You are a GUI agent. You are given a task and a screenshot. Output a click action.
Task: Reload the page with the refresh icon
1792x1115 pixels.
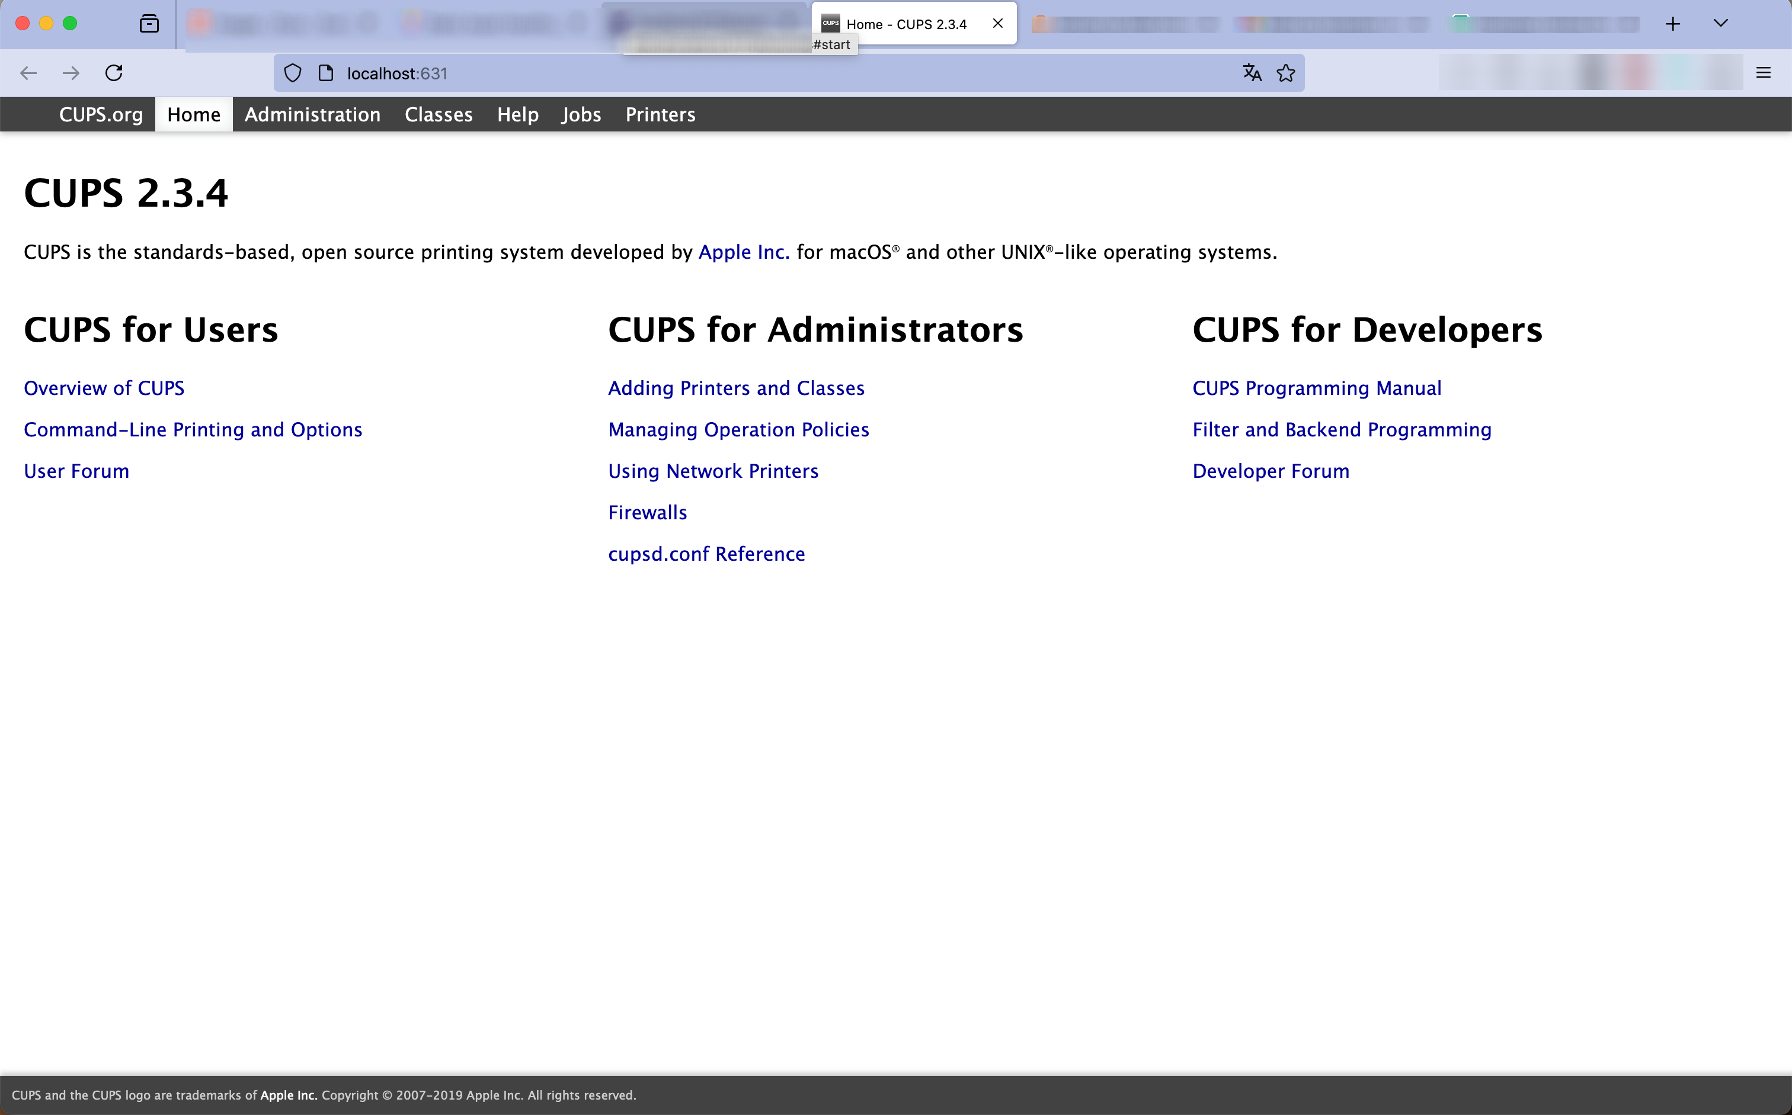114,73
